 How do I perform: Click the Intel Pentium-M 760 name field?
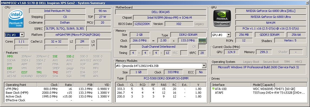pos(57,11)
